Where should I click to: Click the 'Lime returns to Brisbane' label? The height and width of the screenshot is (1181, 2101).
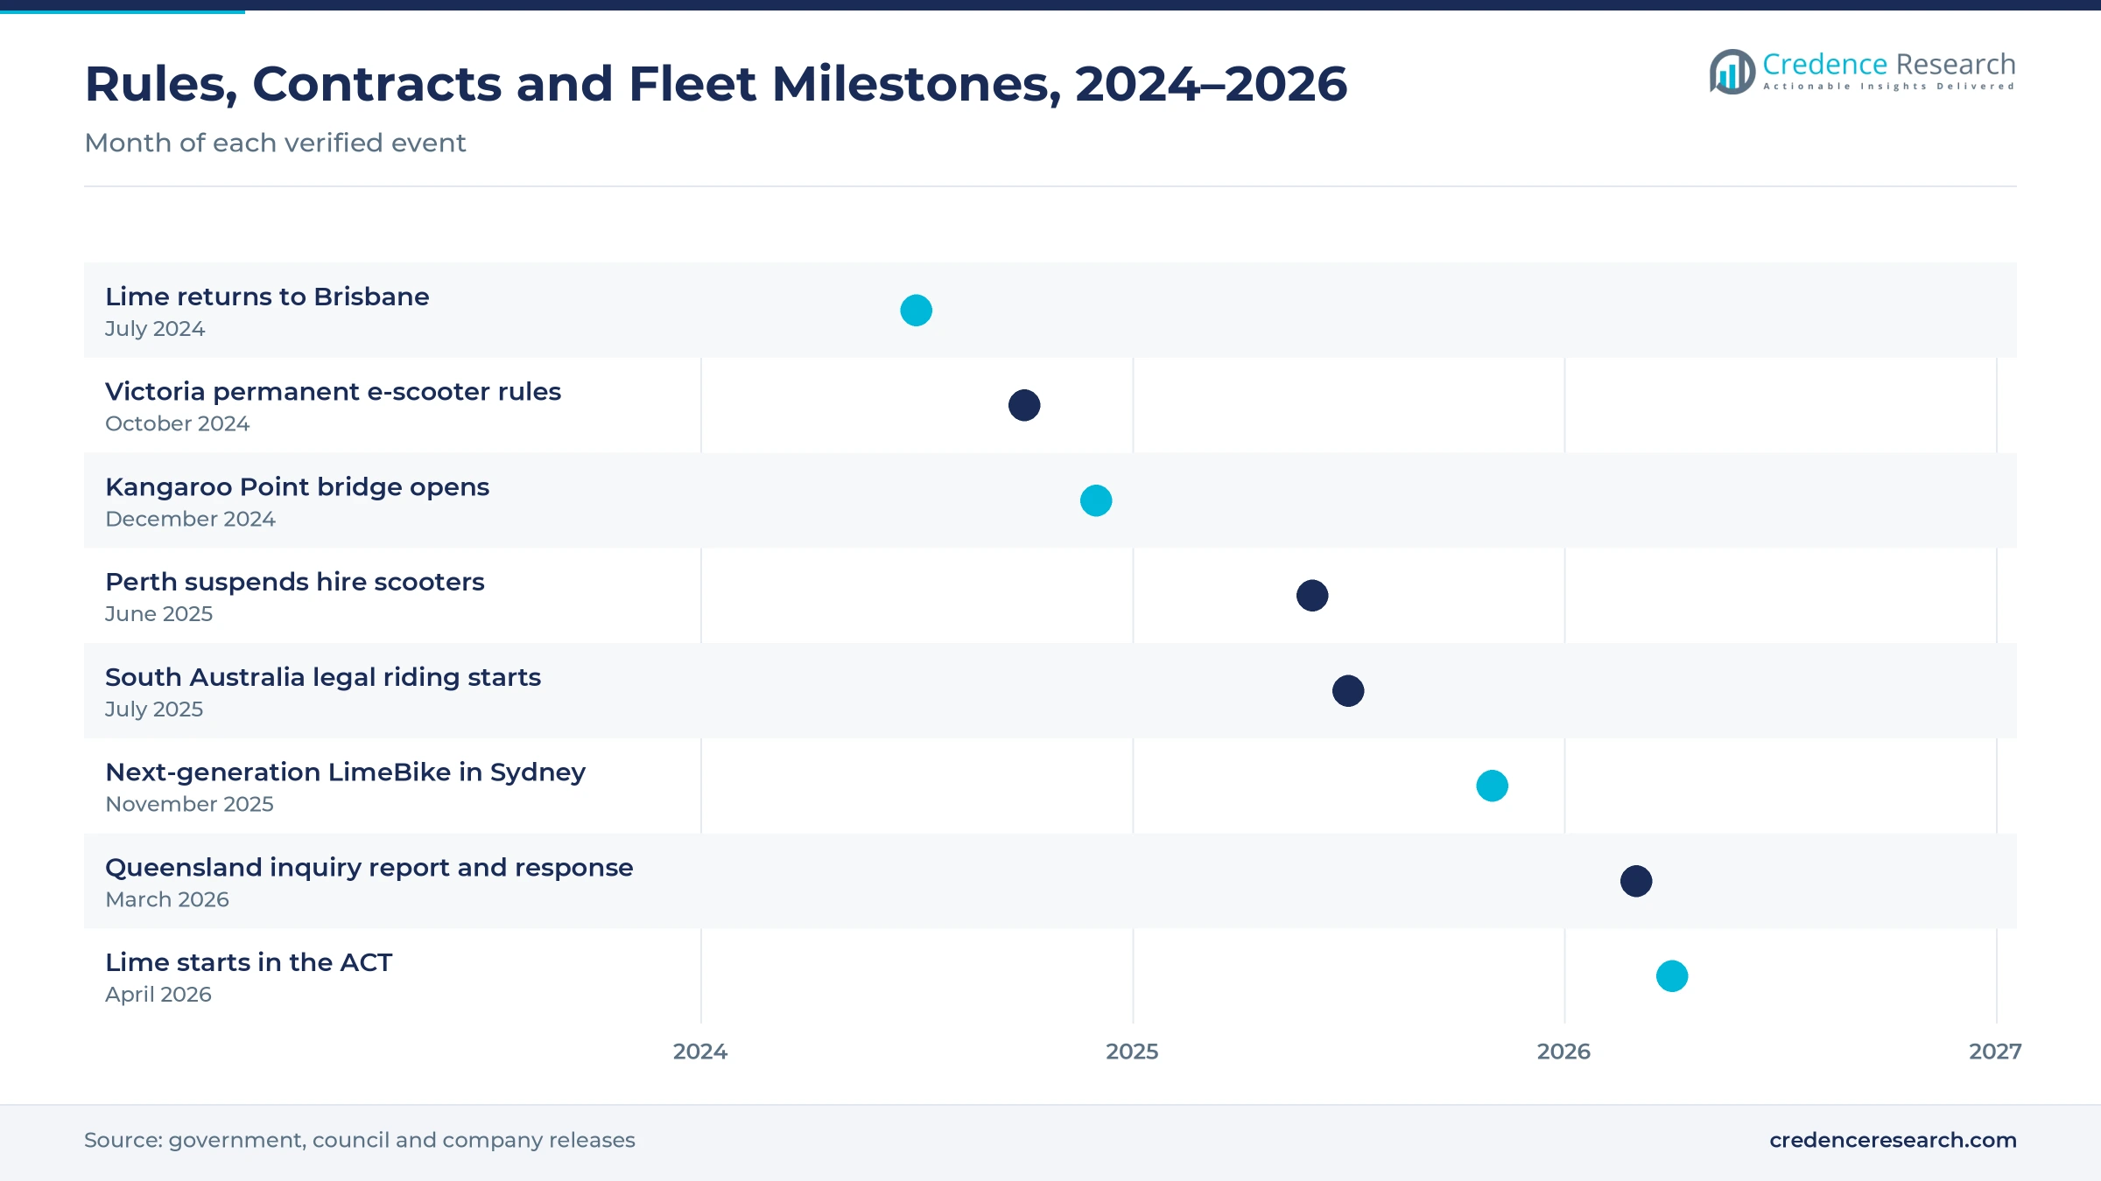(x=267, y=297)
